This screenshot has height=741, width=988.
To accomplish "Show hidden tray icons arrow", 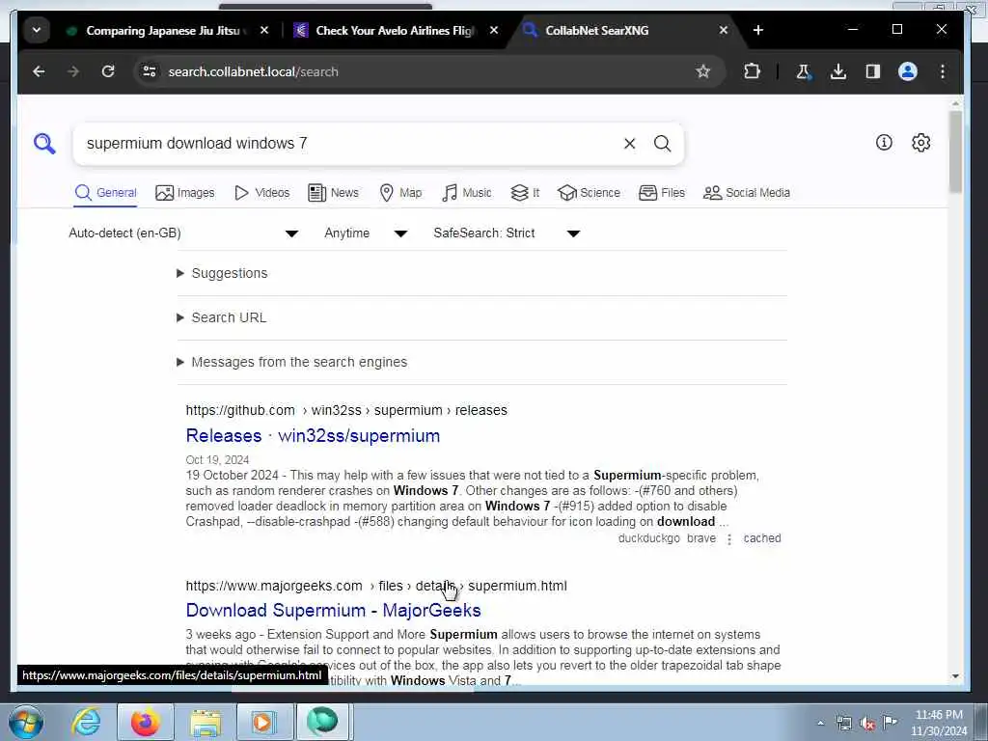I will coord(820,724).
